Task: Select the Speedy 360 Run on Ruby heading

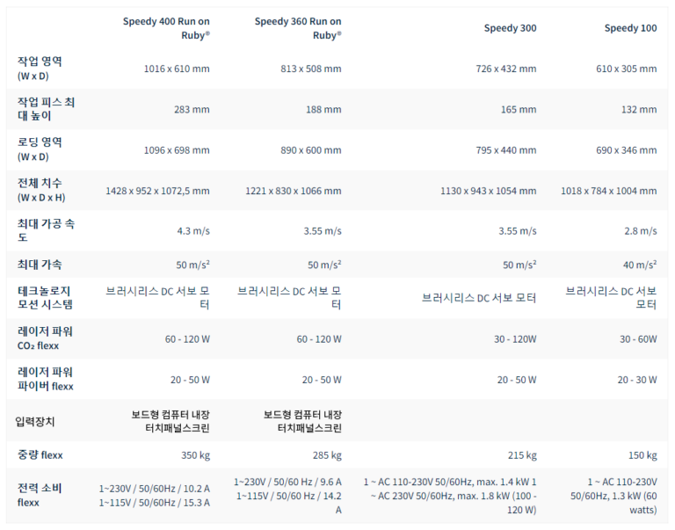Action: 298,28
